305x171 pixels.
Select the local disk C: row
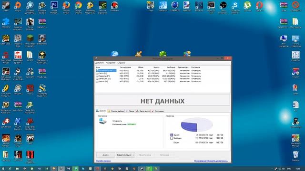click(148, 71)
